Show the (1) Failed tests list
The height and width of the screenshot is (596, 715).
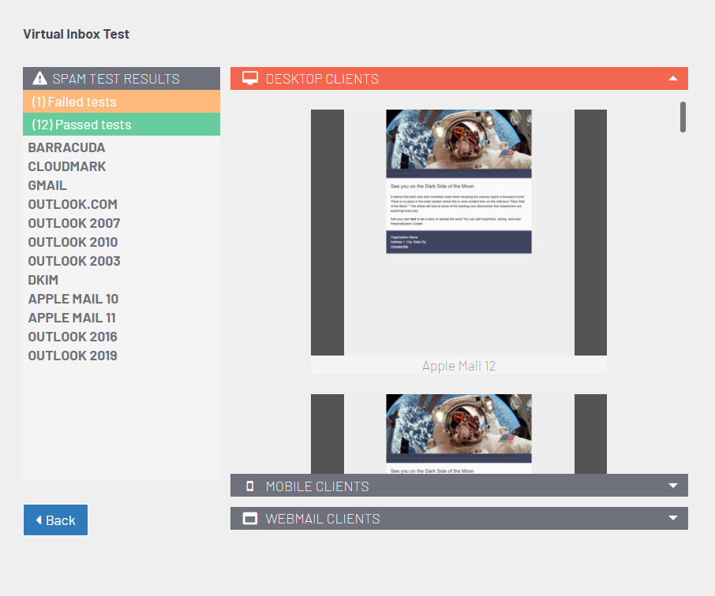click(122, 101)
